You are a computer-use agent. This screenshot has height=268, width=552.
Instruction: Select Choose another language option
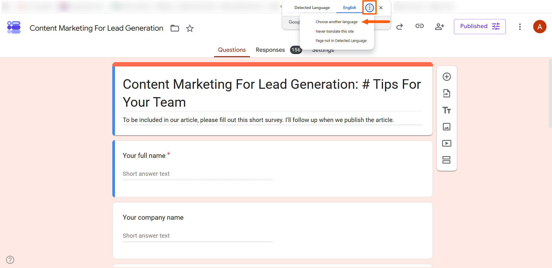(x=337, y=22)
